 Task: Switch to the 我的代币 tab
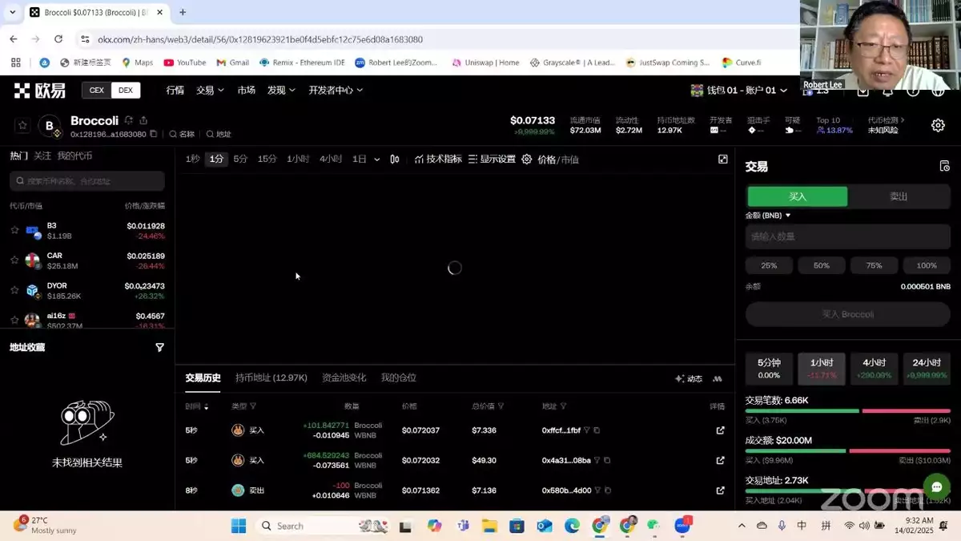[x=74, y=156]
